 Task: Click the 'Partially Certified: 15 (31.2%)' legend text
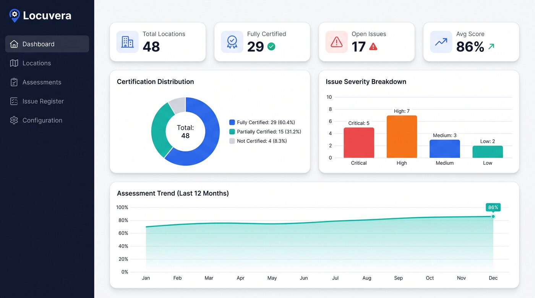pos(269,132)
